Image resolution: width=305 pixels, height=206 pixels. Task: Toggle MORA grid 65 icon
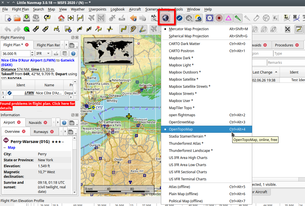275,18
